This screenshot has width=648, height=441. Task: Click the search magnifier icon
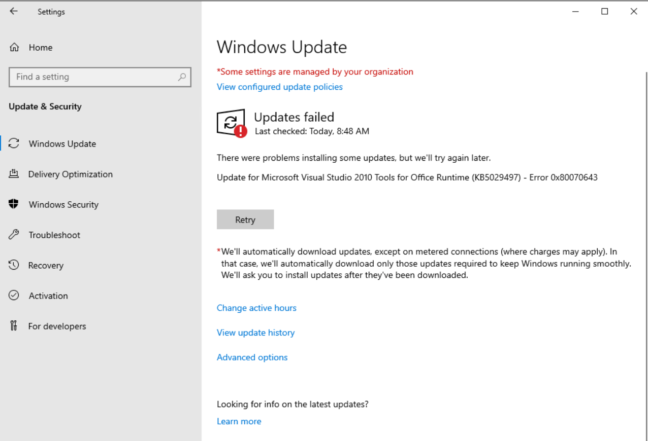pos(182,77)
